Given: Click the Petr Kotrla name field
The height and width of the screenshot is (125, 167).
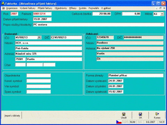Looking at the screenshot, I should click(x=49, y=48).
